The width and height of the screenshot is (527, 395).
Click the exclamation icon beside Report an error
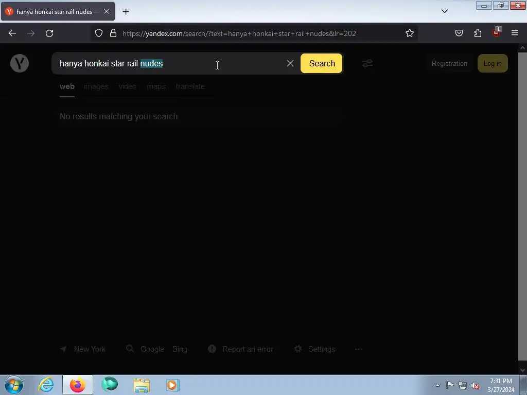212,349
